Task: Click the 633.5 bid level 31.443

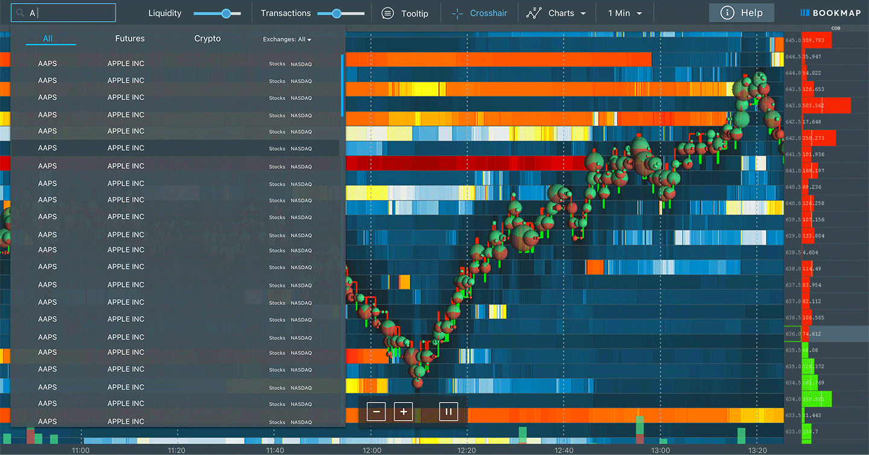Action: click(x=812, y=415)
